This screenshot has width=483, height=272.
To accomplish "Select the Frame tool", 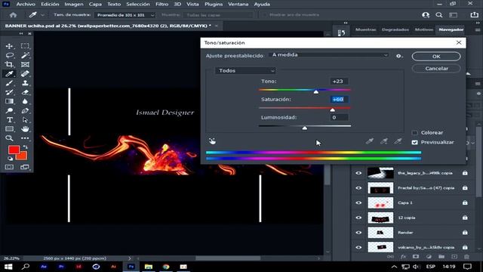I will click(x=25, y=64).
